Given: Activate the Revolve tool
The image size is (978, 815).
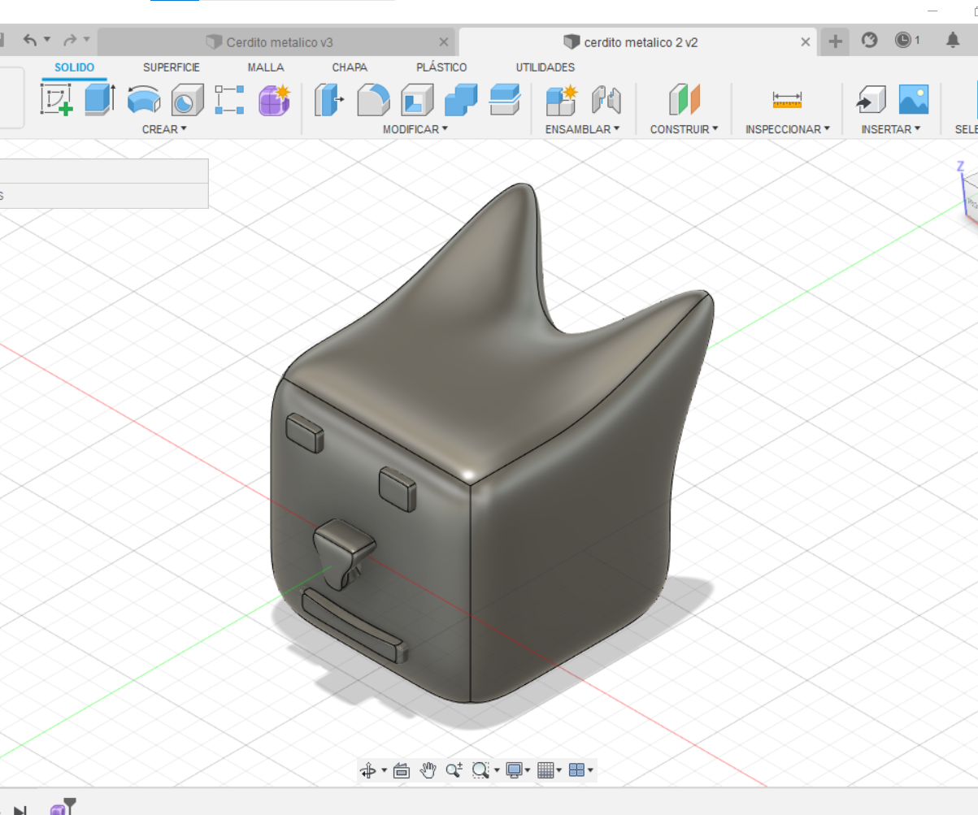Looking at the screenshot, I should click(144, 100).
